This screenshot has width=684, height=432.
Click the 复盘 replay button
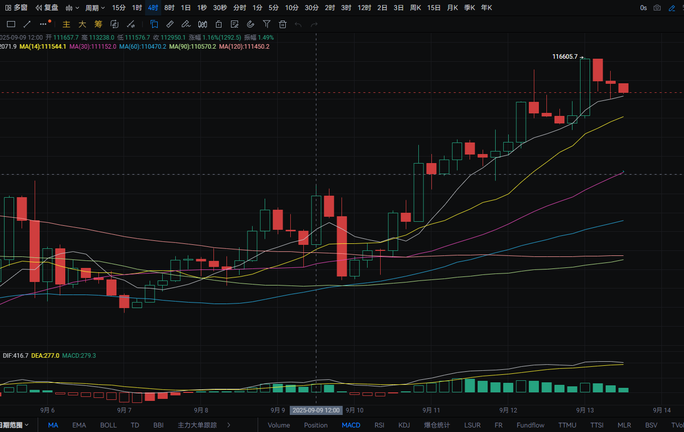click(x=47, y=8)
